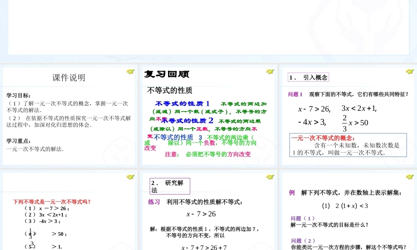Click the inequality 3x < 2x+1,
The width and height of the screenshot is (417, 250).
click(359, 108)
